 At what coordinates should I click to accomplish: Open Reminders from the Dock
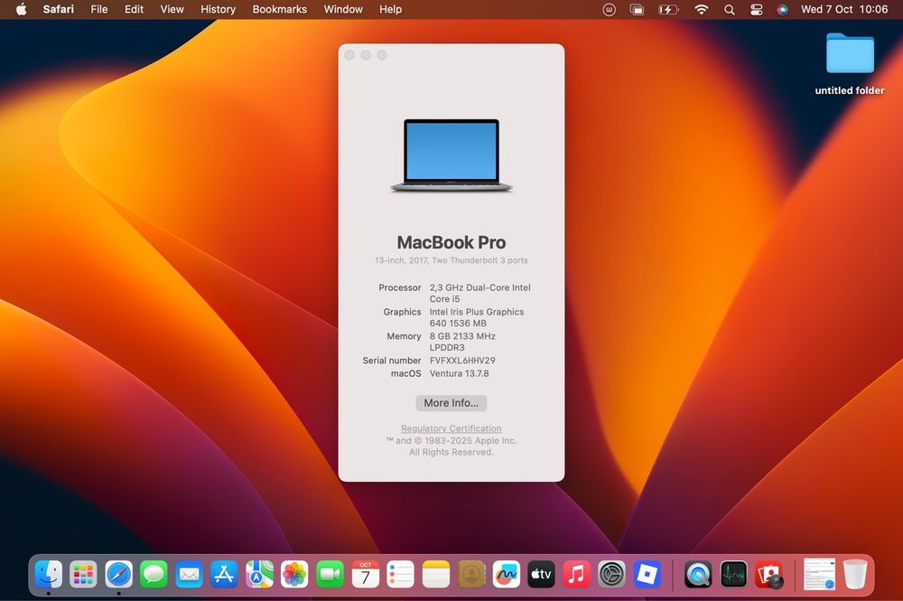click(x=401, y=574)
